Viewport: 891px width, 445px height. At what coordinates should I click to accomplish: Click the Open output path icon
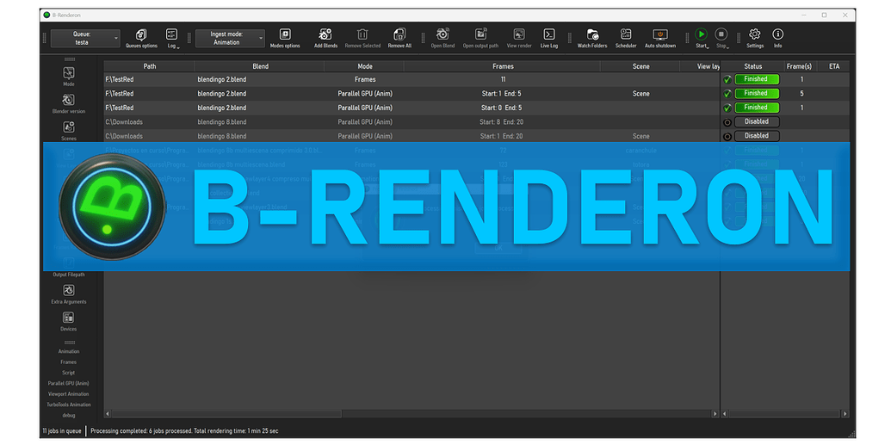(x=480, y=34)
